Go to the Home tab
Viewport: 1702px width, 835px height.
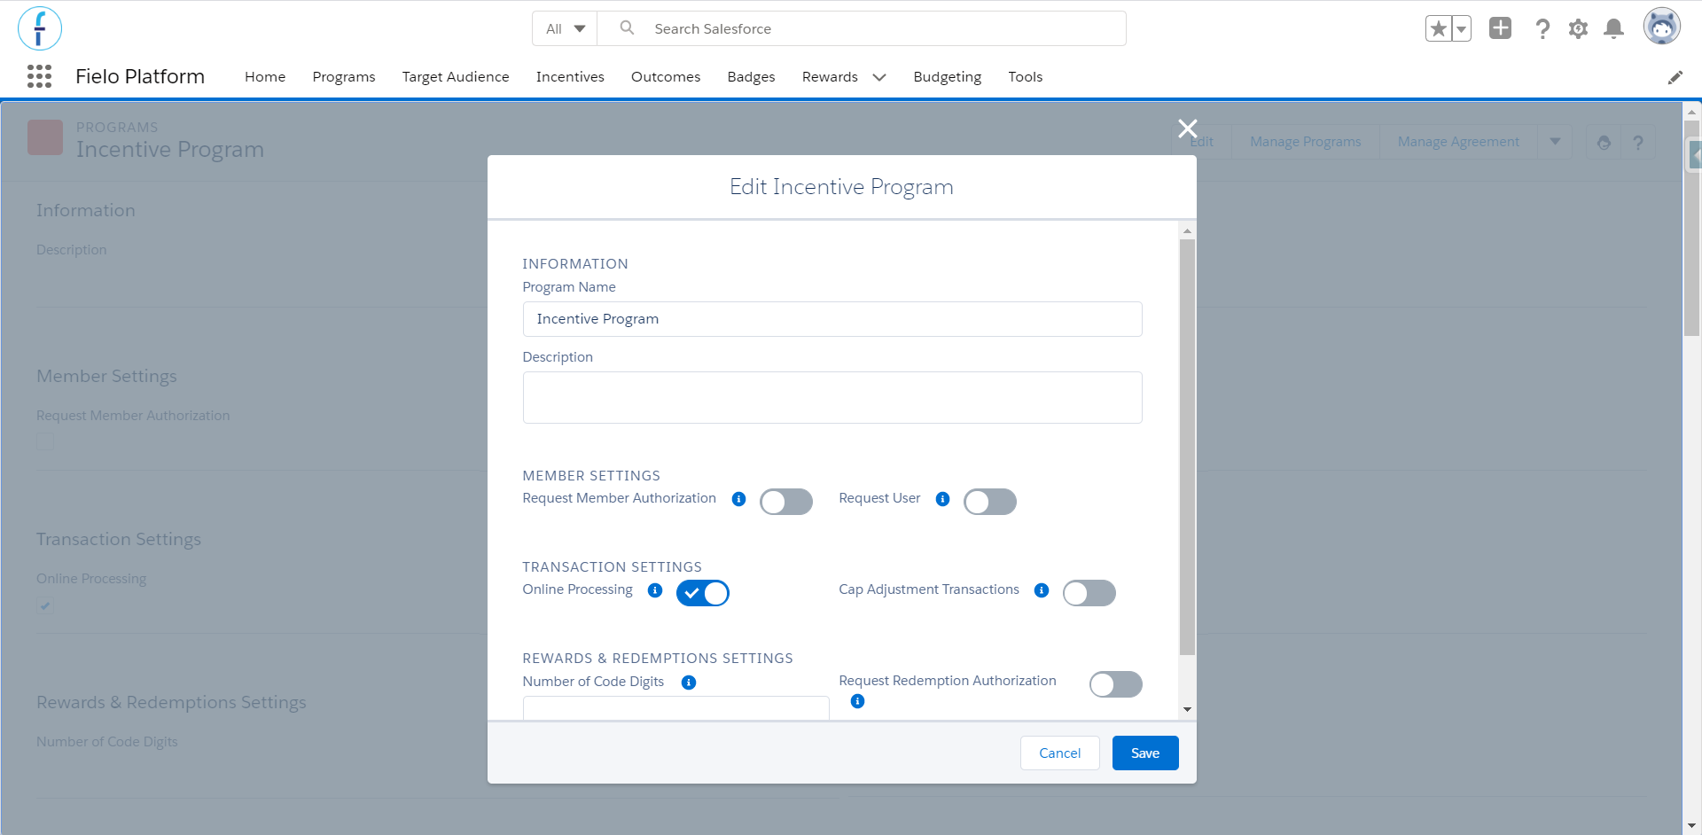[265, 77]
